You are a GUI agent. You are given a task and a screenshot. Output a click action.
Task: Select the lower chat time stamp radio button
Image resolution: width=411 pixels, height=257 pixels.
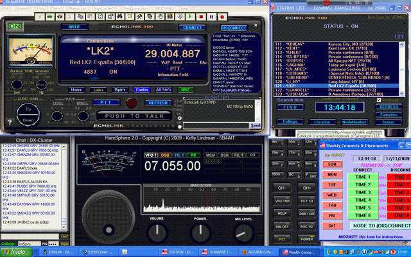pos(180,127)
